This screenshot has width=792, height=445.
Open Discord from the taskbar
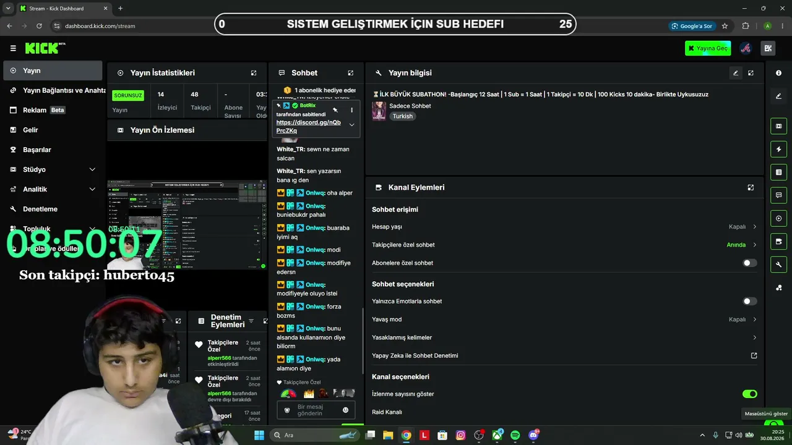533,435
